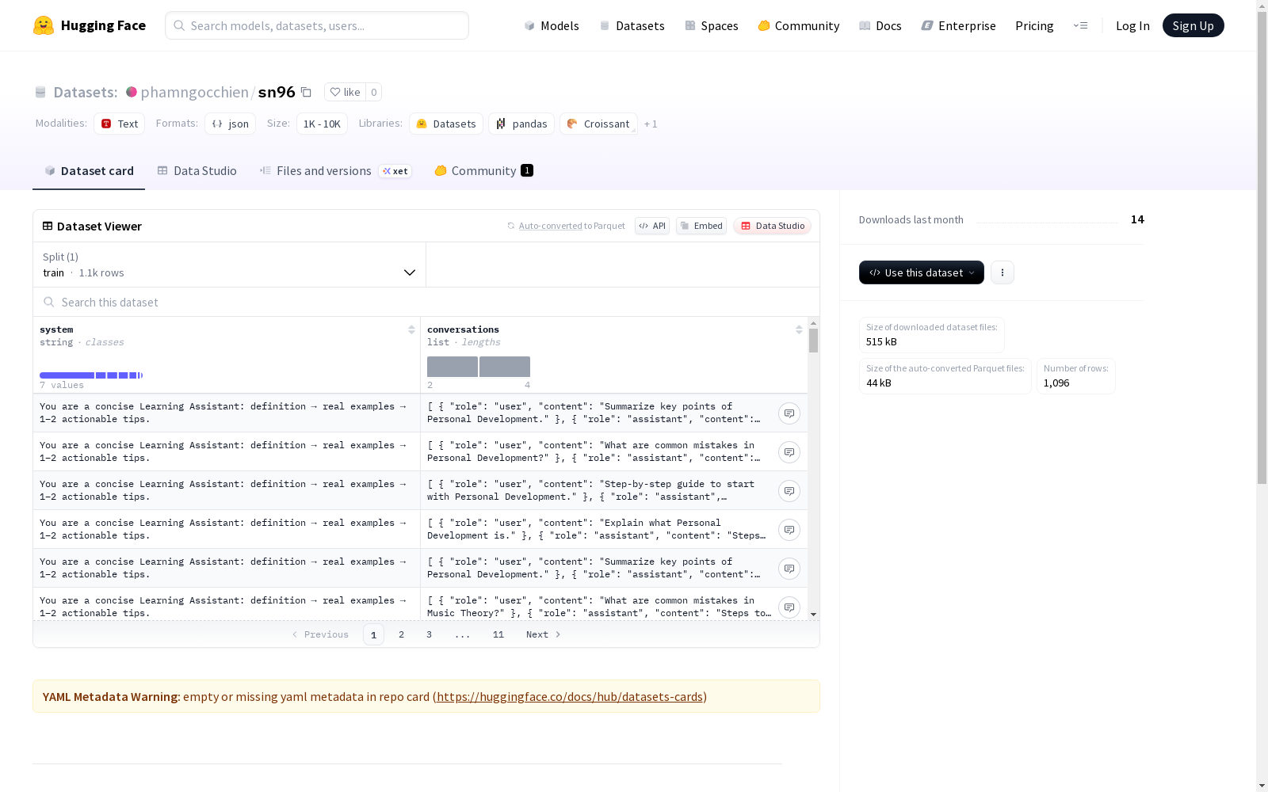Screen dimensions: 1268x792
Task: Focus Search this dataset field
Action: (x=426, y=302)
